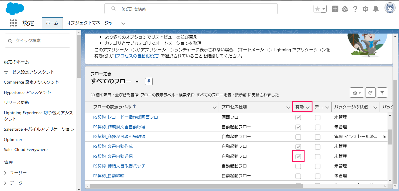Focus the [設定] を検索 search box
The height and width of the screenshot is (191, 399).
(191, 9)
